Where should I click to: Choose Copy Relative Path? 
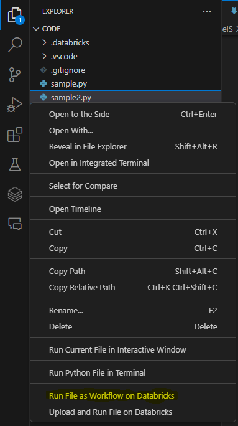[x=133, y=288]
